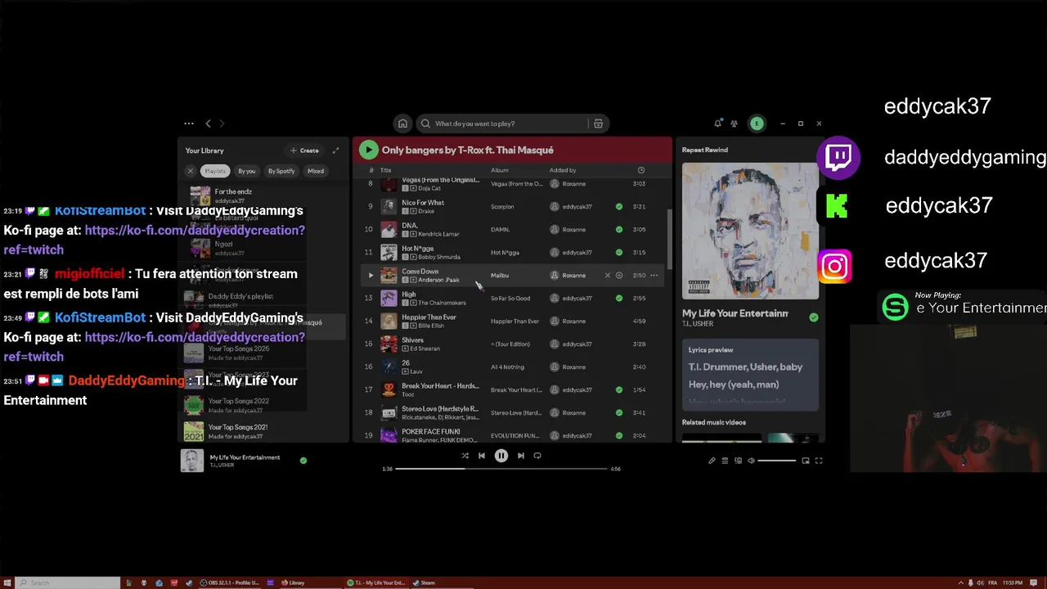The image size is (1047, 589).
Task: Toggle saved checkmark for Nice For What
Action: (x=619, y=207)
